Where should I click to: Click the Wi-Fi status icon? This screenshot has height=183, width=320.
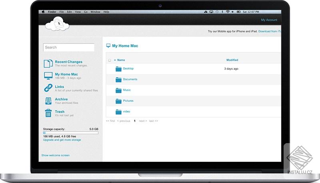228,12
